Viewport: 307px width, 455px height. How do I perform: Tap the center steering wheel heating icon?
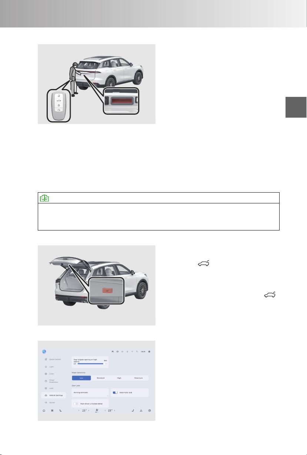tap(96, 411)
